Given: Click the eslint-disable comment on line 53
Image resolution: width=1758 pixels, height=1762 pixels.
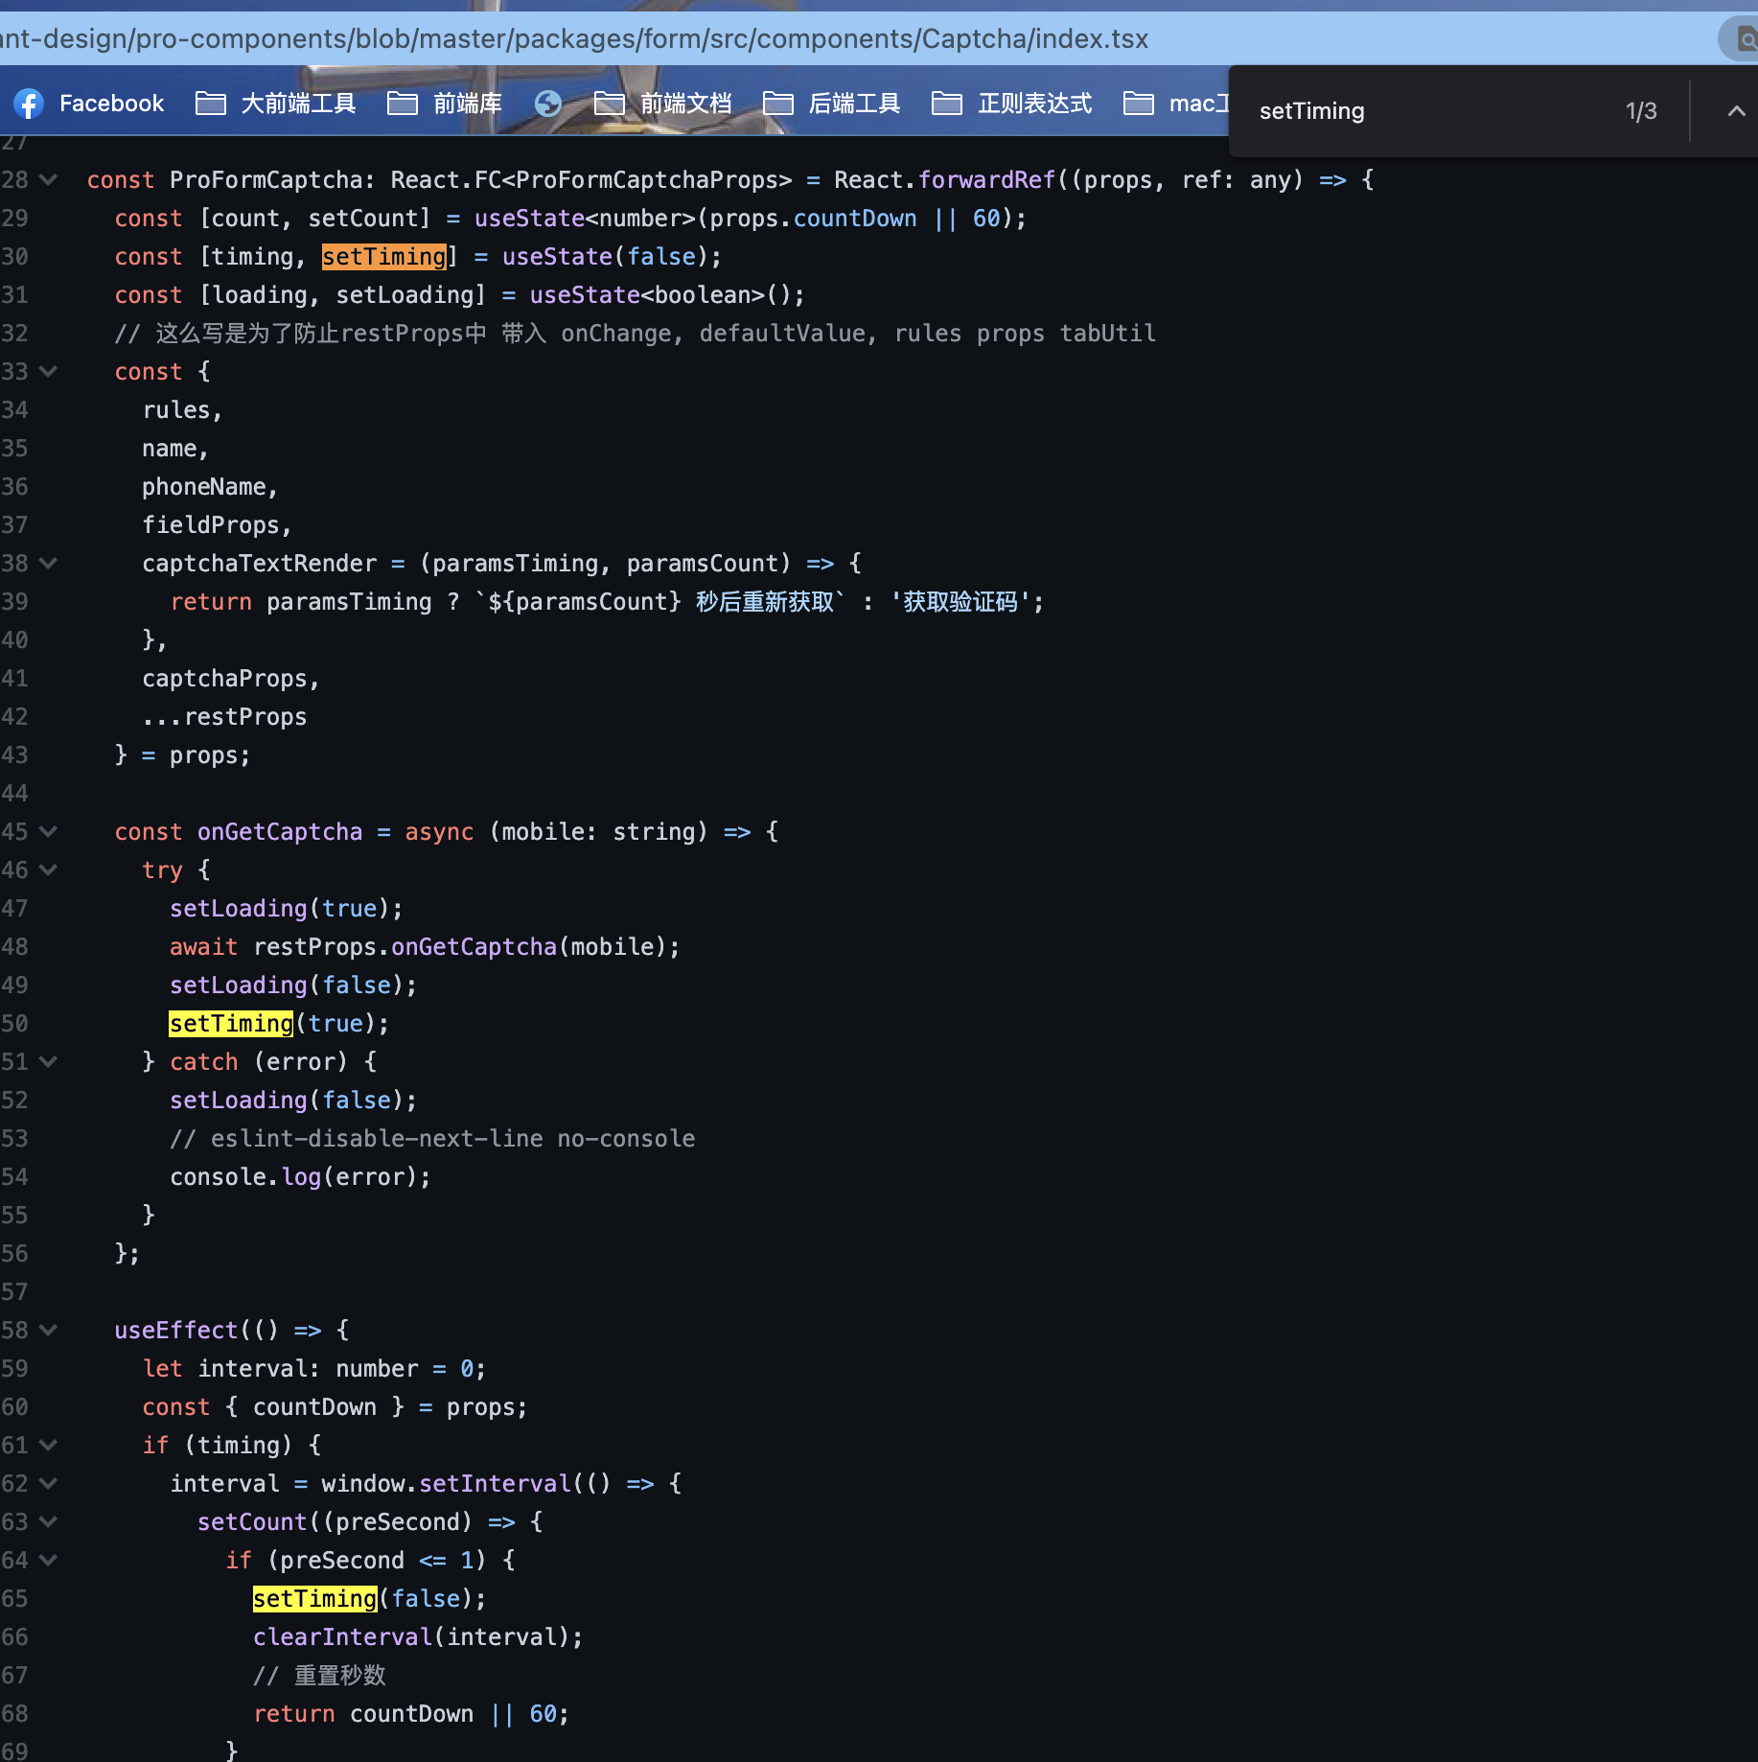Looking at the screenshot, I should pyautogui.click(x=432, y=1139).
